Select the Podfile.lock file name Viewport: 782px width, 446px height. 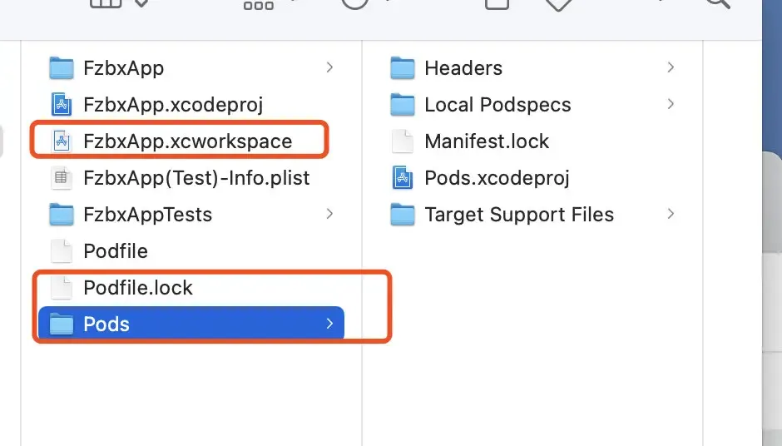(x=138, y=287)
